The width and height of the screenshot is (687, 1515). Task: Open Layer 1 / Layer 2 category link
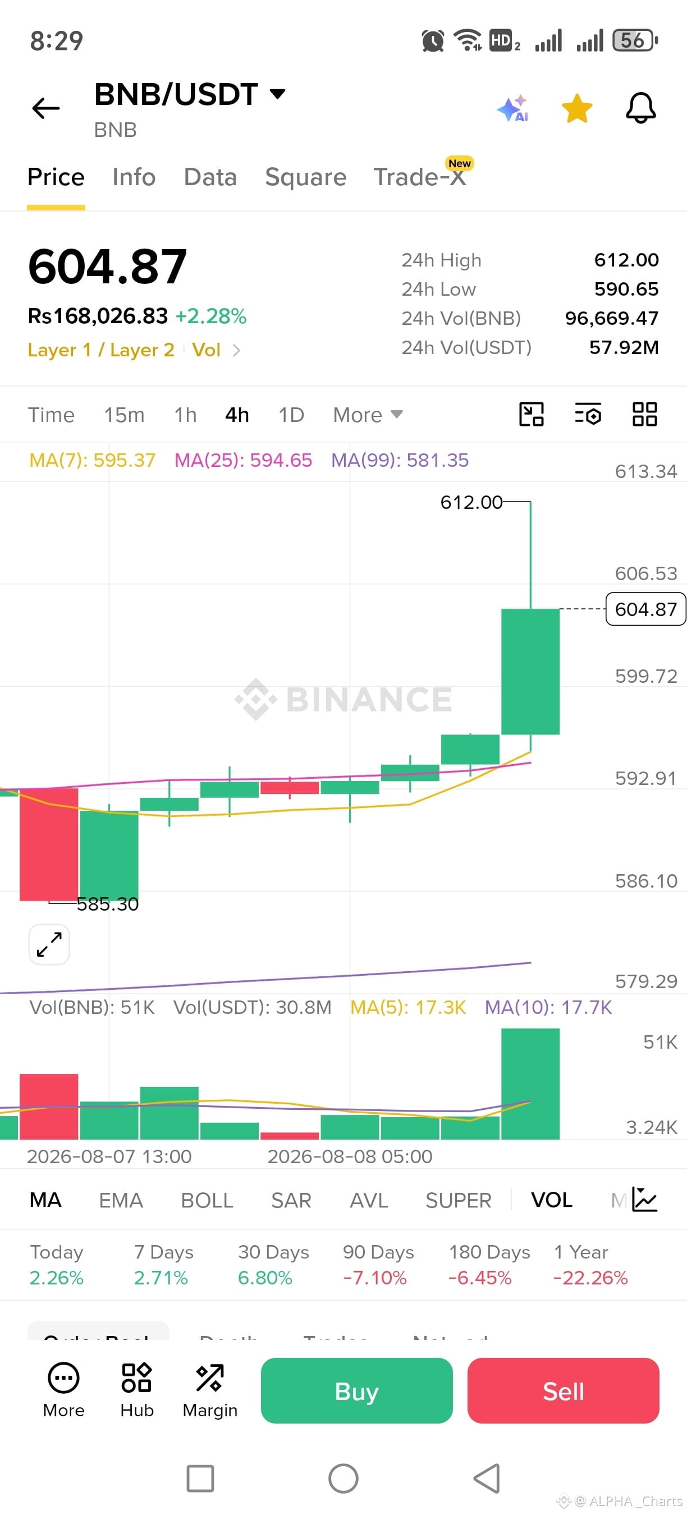click(x=101, y=350)
